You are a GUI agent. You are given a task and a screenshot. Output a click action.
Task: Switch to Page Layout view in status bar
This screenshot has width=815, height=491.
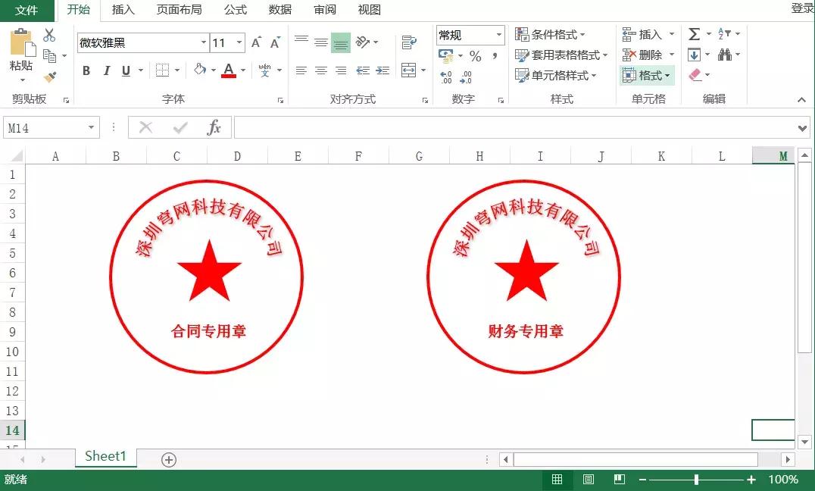587,479
